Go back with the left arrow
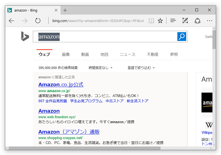 (x=11, y=21)
